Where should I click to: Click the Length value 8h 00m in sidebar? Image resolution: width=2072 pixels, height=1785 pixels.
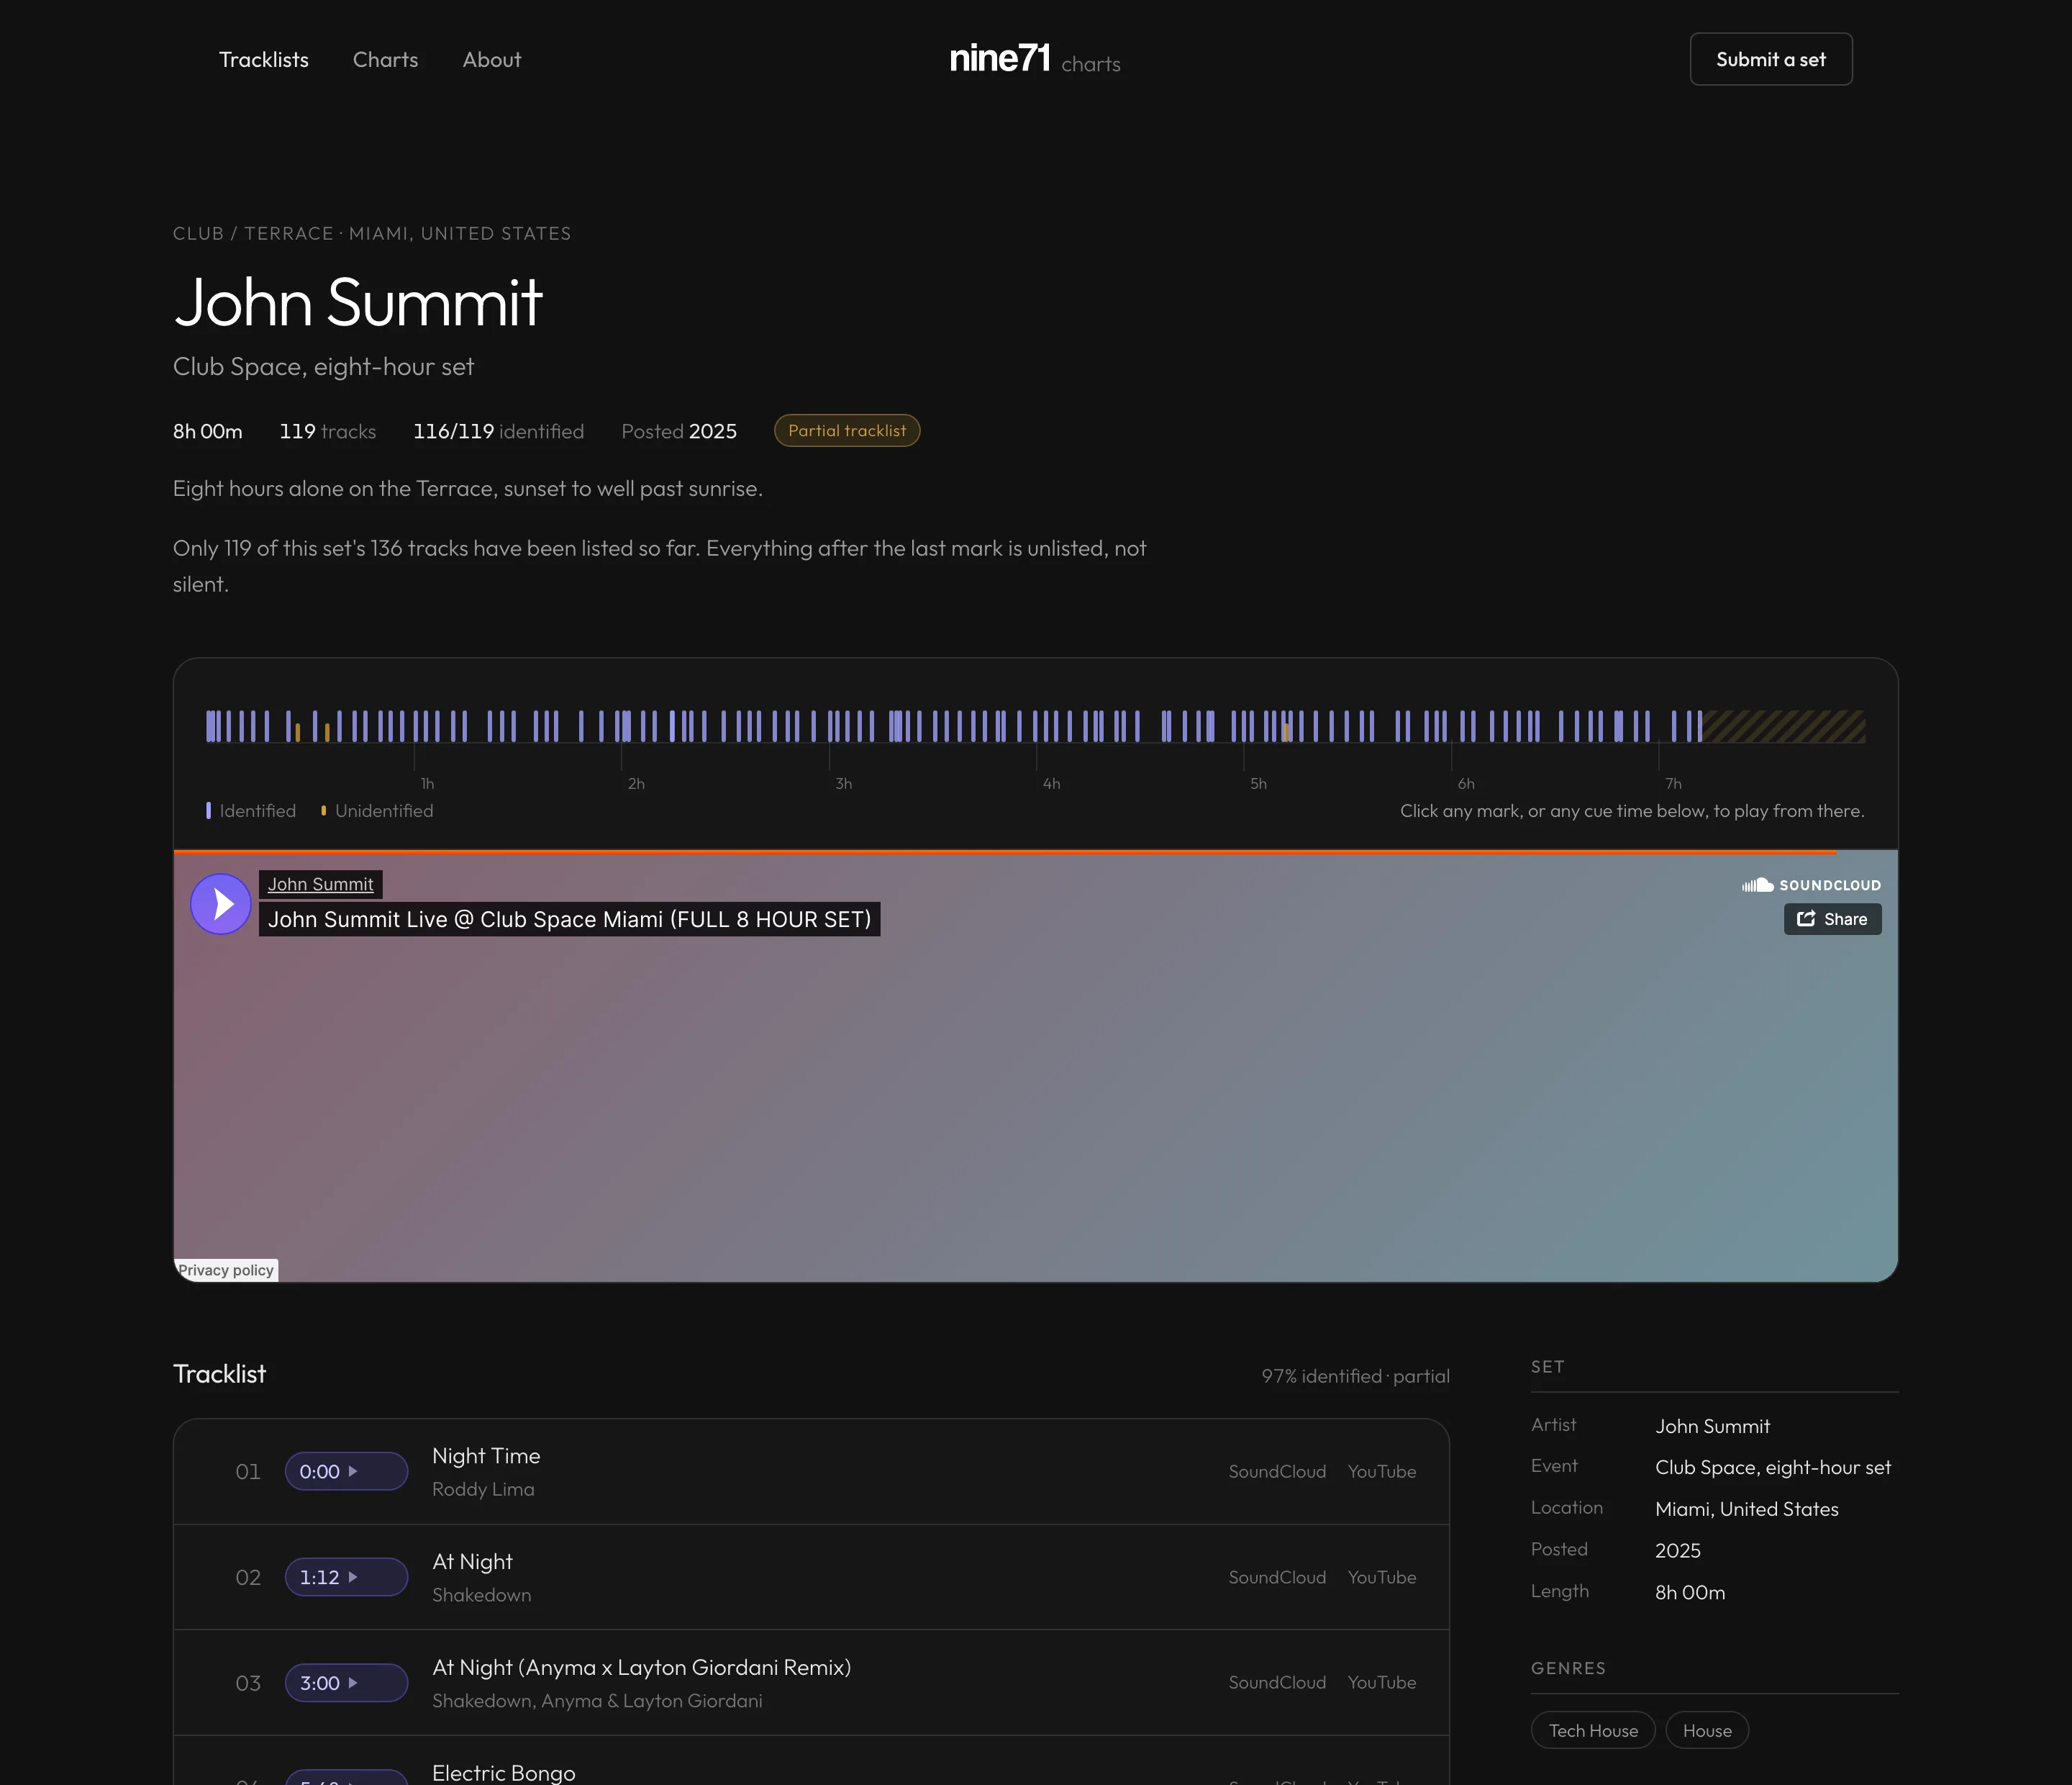click(x=1690, y=1592)
